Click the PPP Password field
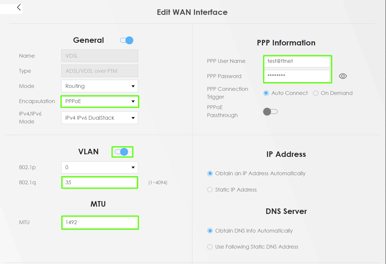The width and height of the screenshot is (386, 264). (297, 76)
